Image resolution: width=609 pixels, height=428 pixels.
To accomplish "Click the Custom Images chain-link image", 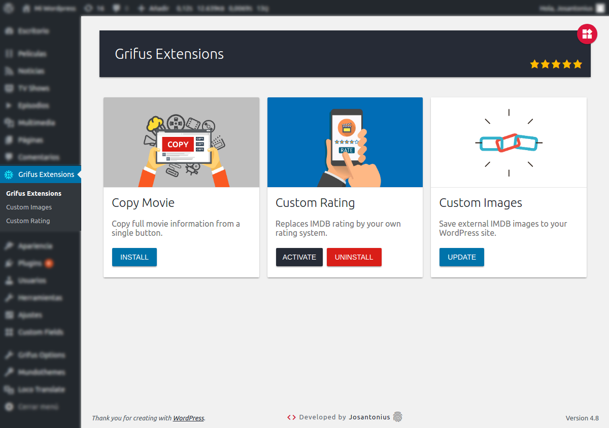I will pyautogui.click(x=509, y=142).
